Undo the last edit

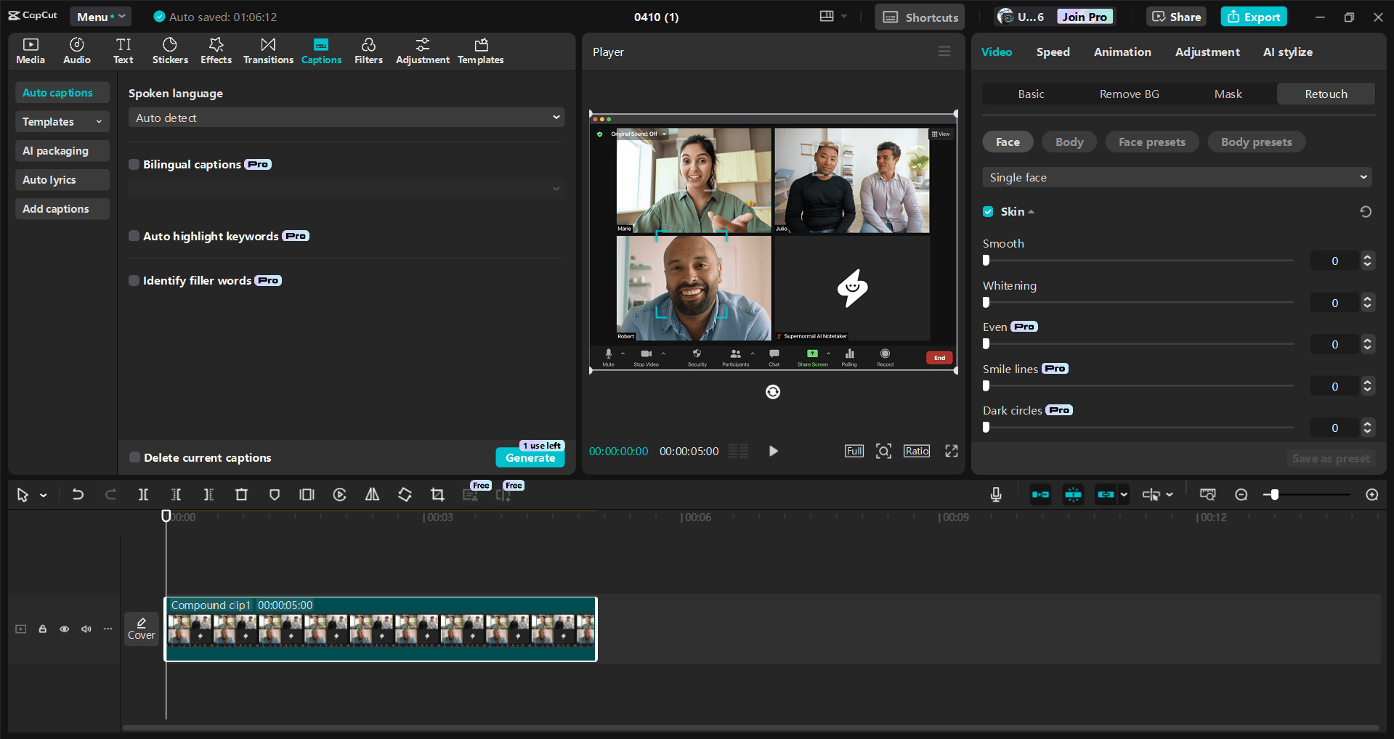(x=78, y=494)
